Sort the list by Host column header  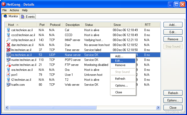coord(11,25)
